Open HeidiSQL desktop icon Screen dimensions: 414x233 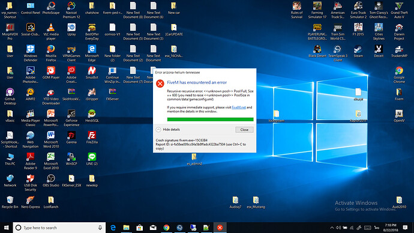click(92, 116)
